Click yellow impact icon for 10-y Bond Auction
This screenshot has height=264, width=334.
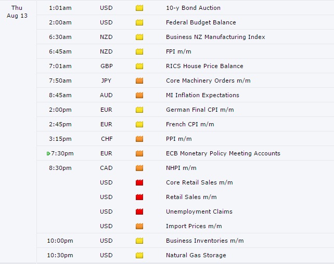point(139,8)
